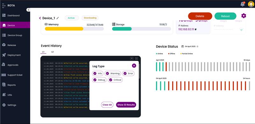This screenshot has height=124, width=255.
Task: Switch to the L1 log tab
Action: click(x=43, y=52)
